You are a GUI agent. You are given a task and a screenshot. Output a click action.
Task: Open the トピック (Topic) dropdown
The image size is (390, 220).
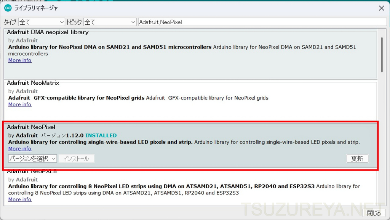(x=110, y=22)
